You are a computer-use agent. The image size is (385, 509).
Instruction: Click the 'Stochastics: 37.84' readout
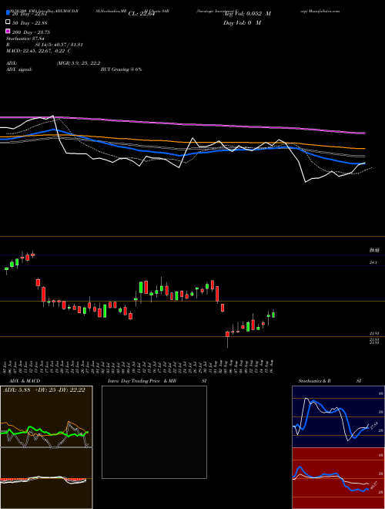pyautogui.click(x=25, y=39)
